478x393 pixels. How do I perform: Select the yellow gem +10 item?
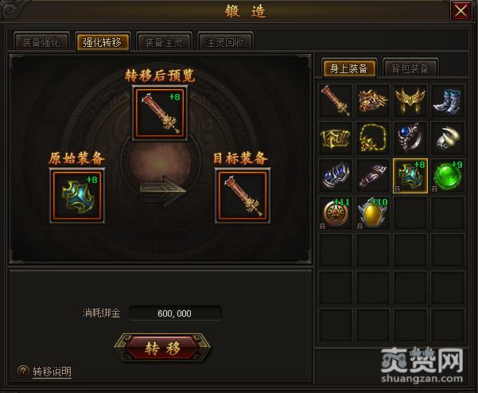point(372,213)
